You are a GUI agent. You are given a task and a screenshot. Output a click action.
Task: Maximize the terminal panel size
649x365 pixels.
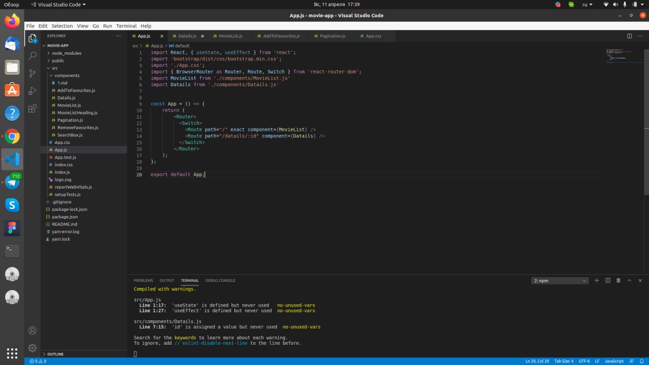coord(629,280)
